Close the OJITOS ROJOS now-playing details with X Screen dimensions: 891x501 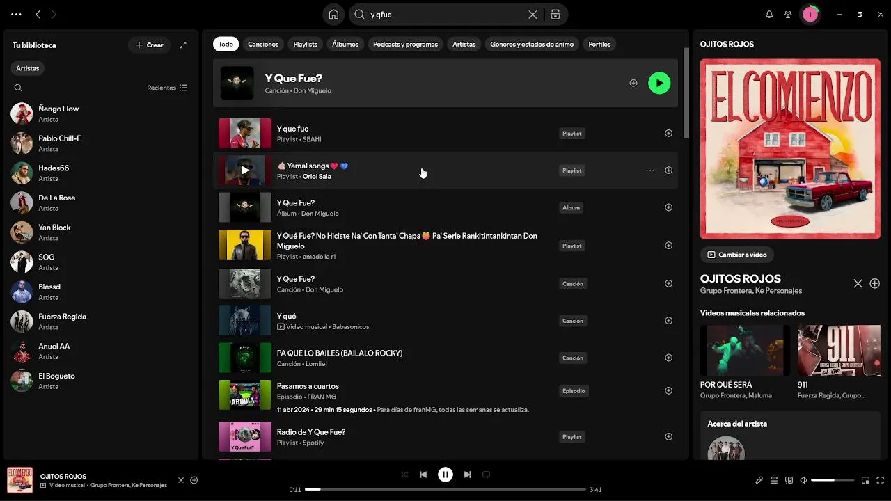[x=858, y=283]
